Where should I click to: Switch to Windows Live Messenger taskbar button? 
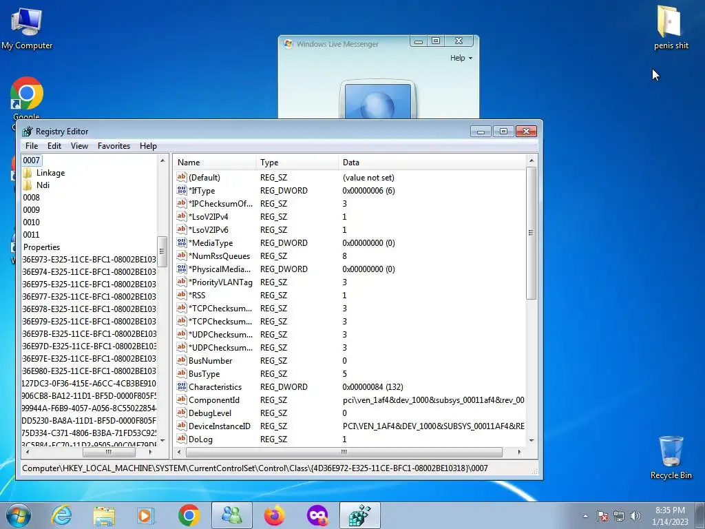[231, 515]
